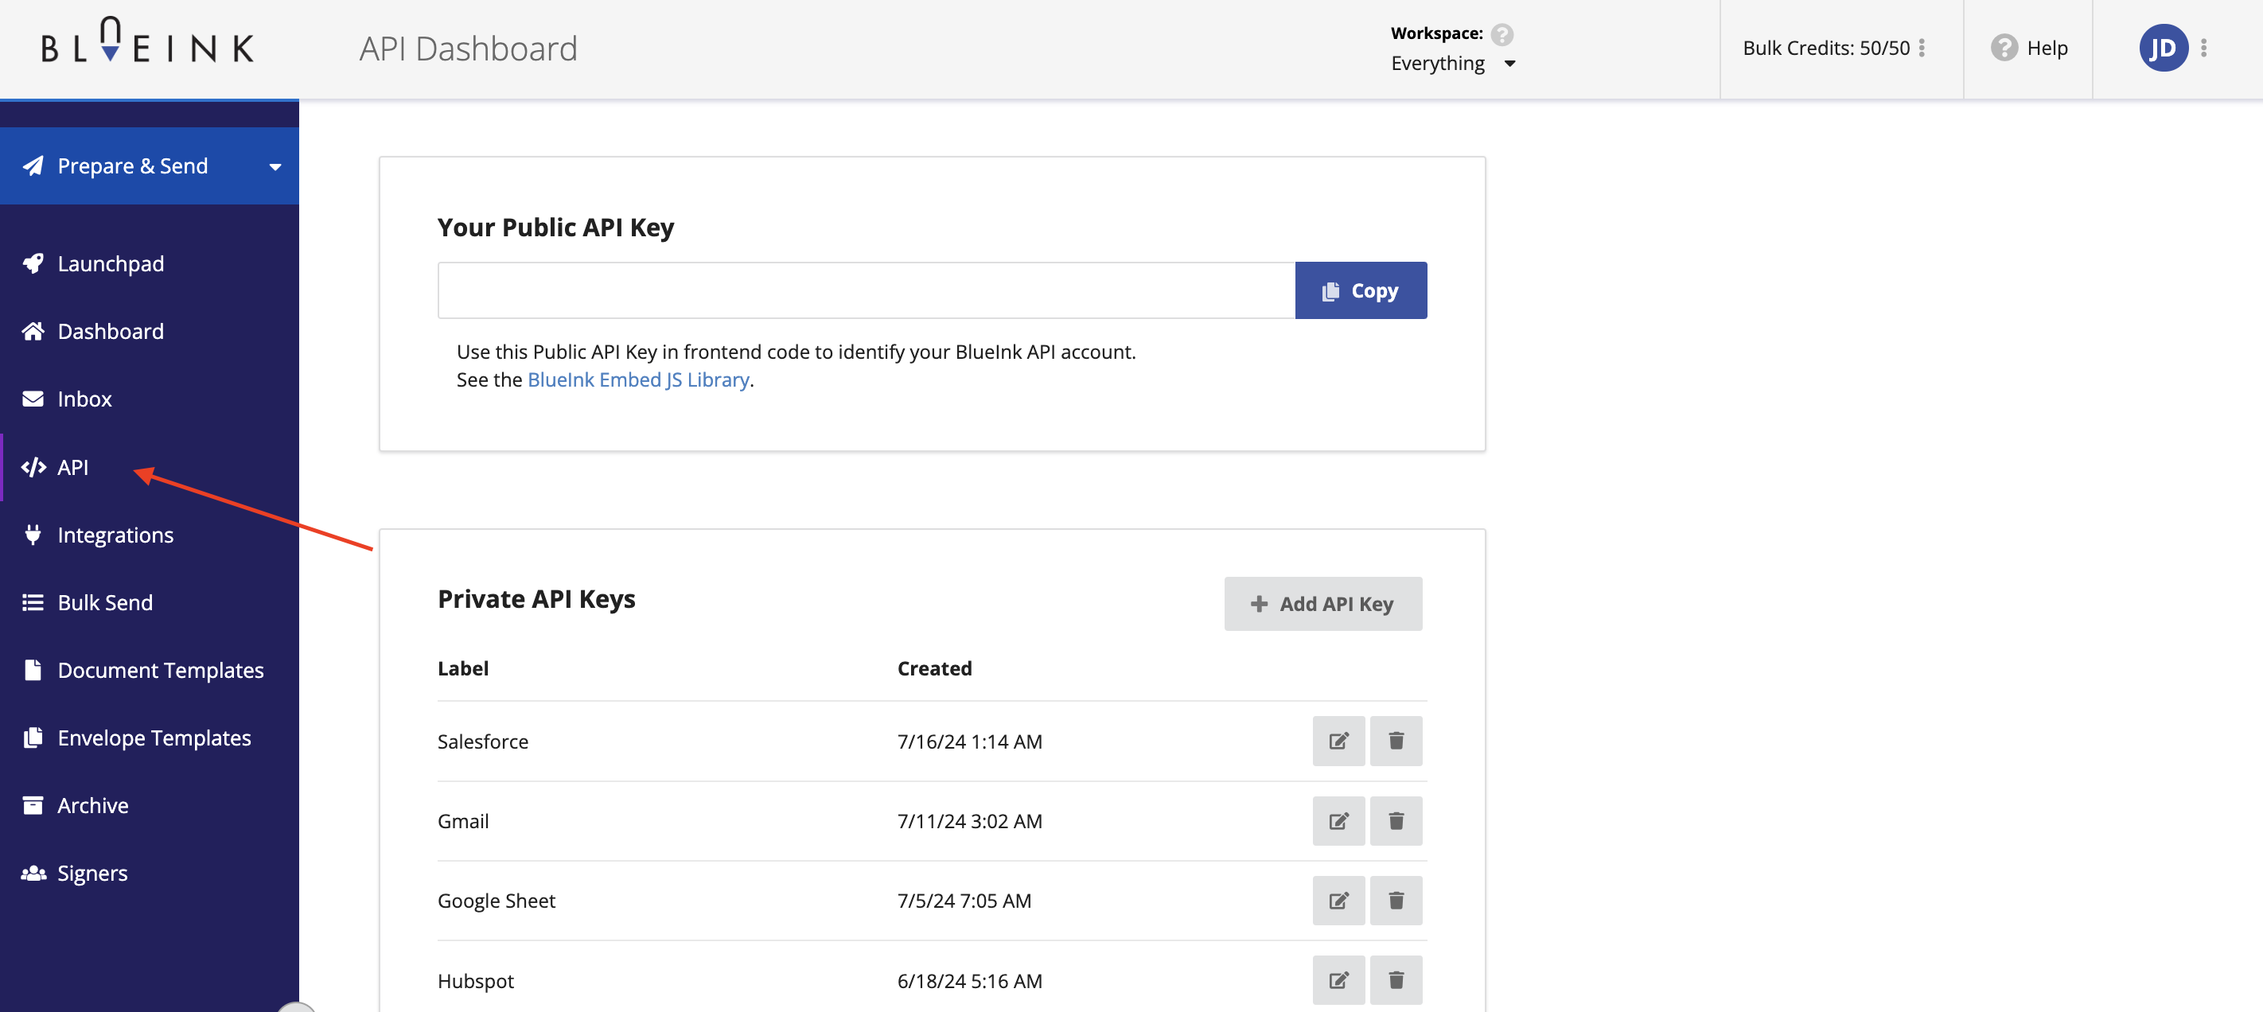This screenshot has height=1012, width=2263.
Task: Open the BlueInk Embed JS Library link
Action: tap(639, 379)
